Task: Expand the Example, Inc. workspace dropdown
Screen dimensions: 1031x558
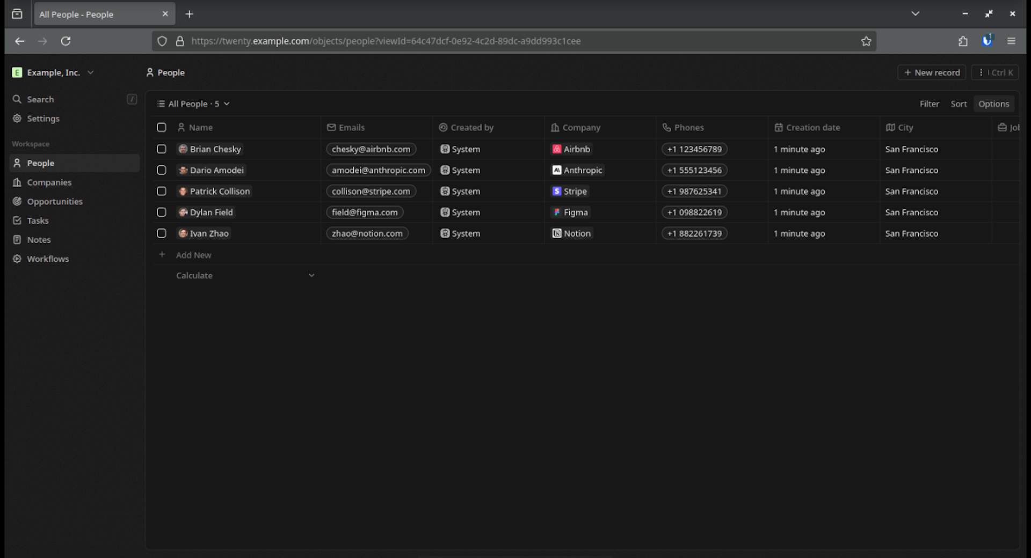Action: tap(90, 72)
